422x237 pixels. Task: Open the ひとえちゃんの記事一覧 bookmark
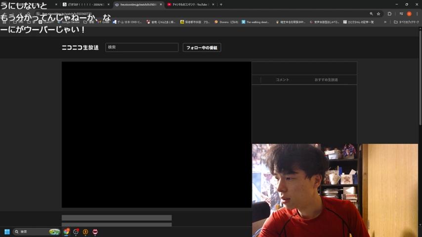[358, 22]
